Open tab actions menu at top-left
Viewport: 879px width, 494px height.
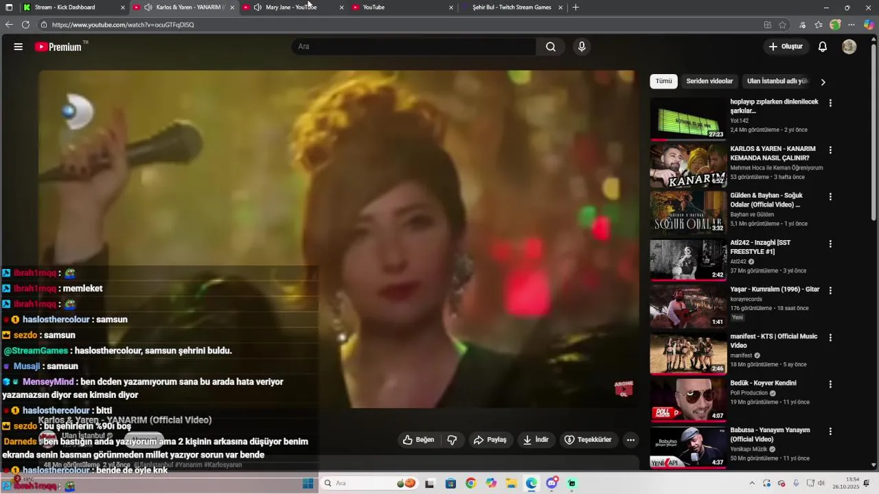point(9,7)
